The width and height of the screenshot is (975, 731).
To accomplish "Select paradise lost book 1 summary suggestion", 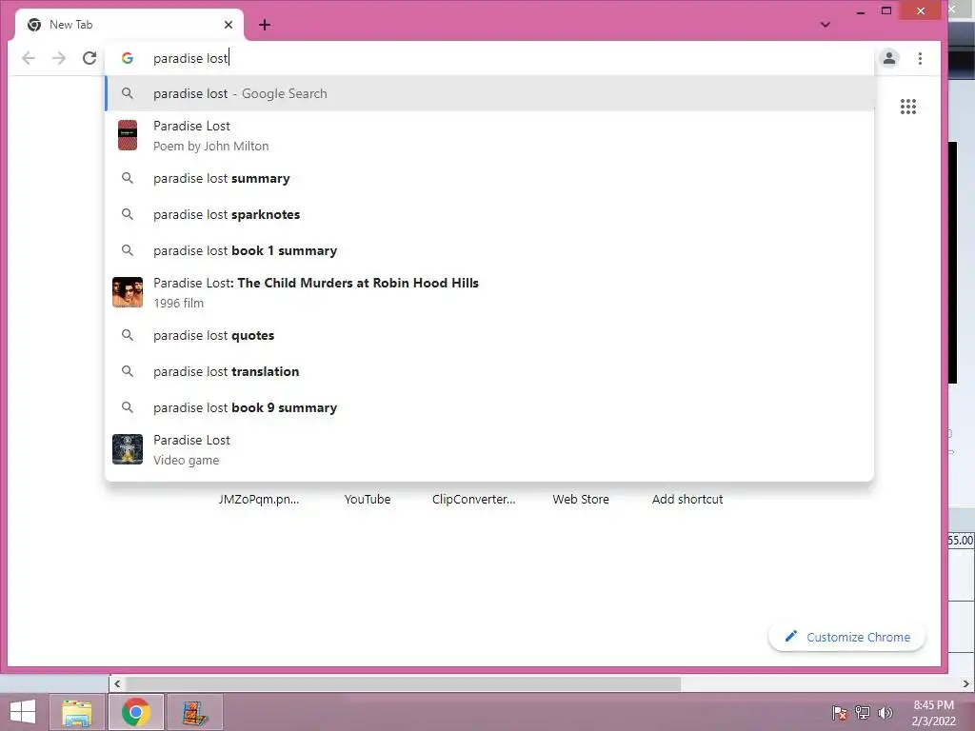I will pos(490,250).
